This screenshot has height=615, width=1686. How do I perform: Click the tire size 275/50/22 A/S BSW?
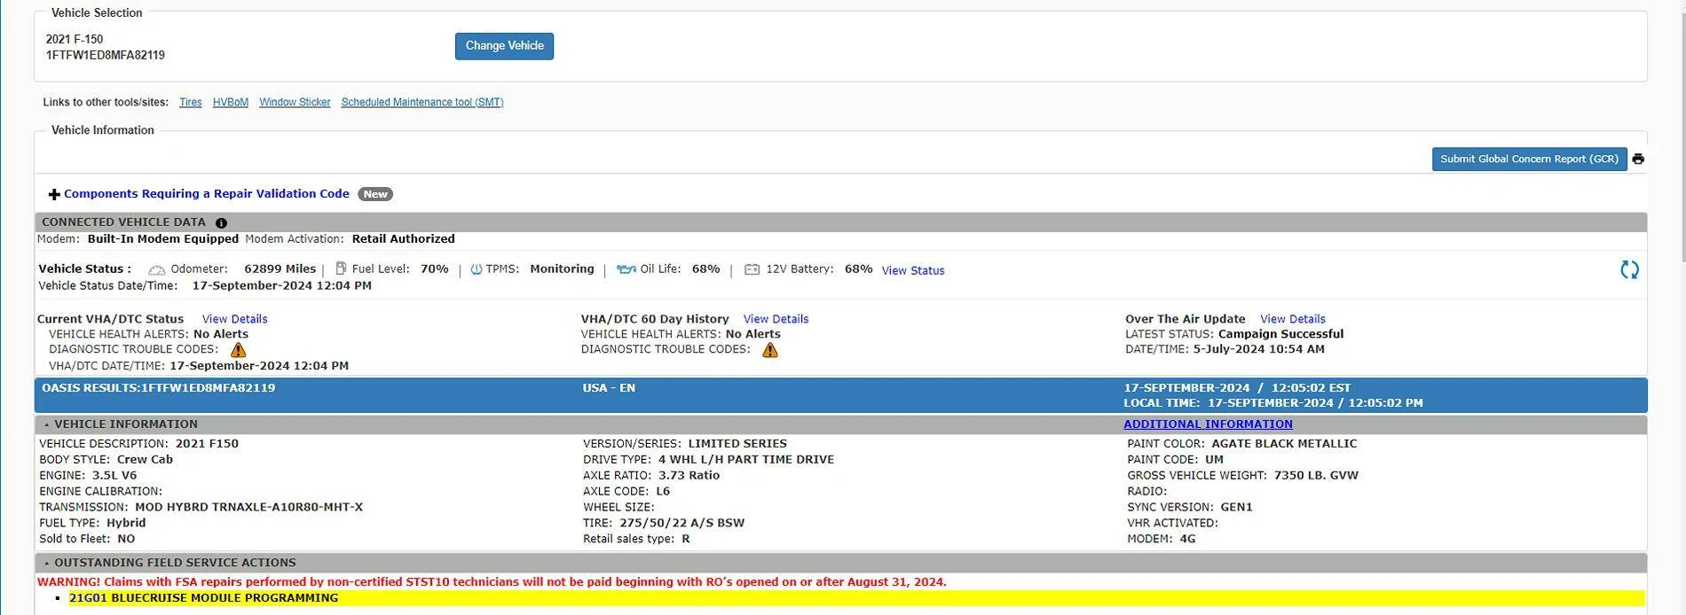(681, 524)
